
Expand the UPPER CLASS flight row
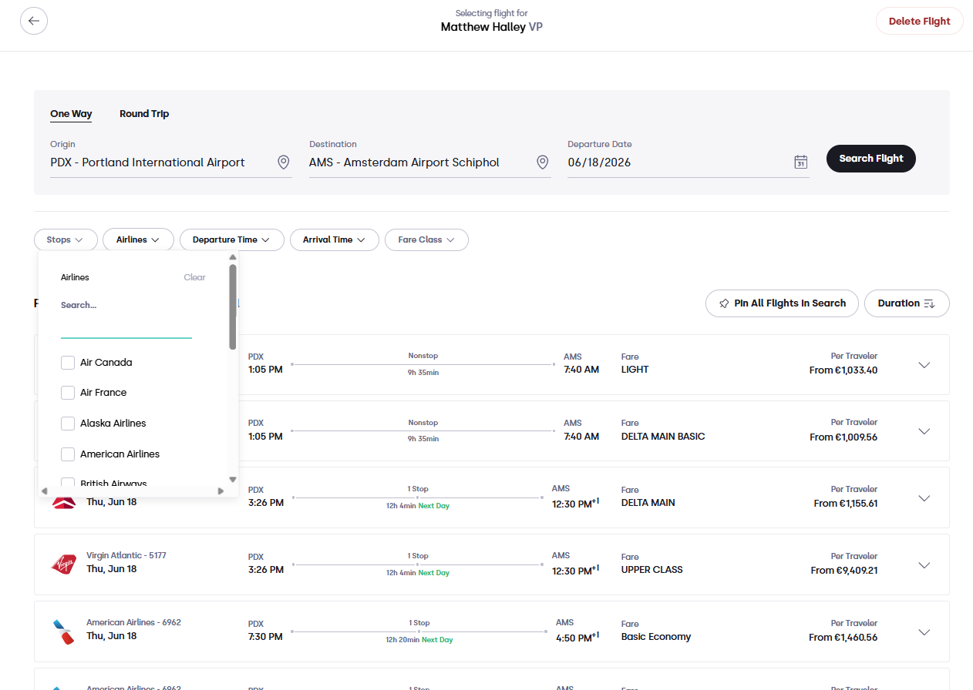[x=924, y=565]
